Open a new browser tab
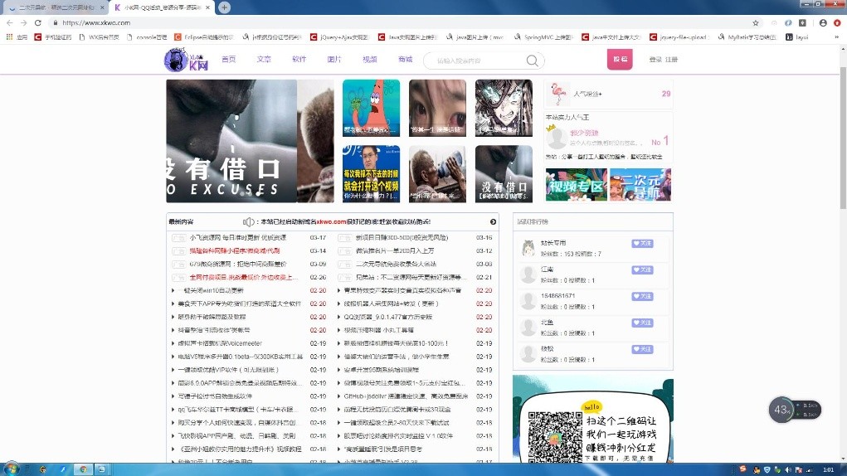 tap(224, 7)
